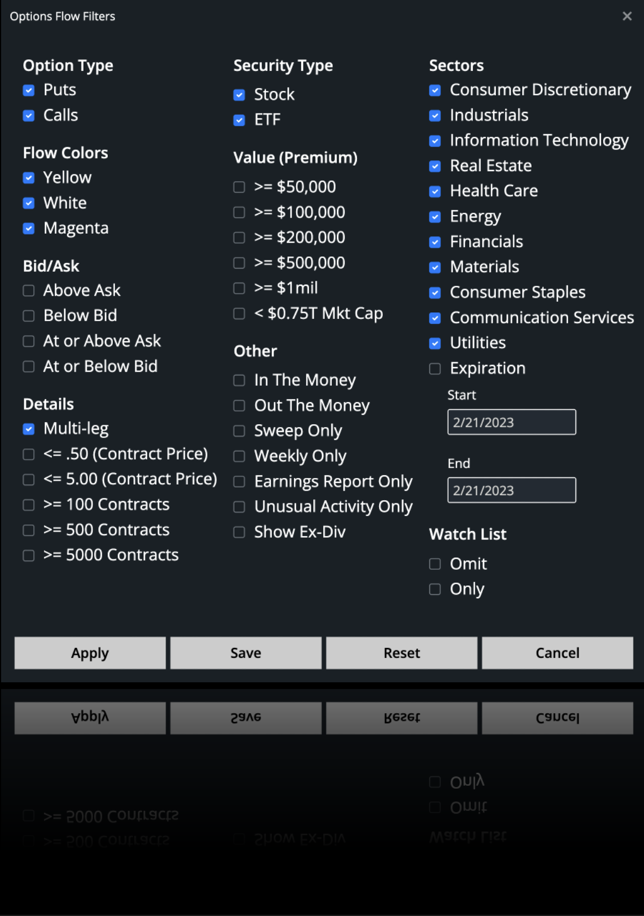Enable the Expiration date filter checkbox
The image size is (644, 916).
435,369
